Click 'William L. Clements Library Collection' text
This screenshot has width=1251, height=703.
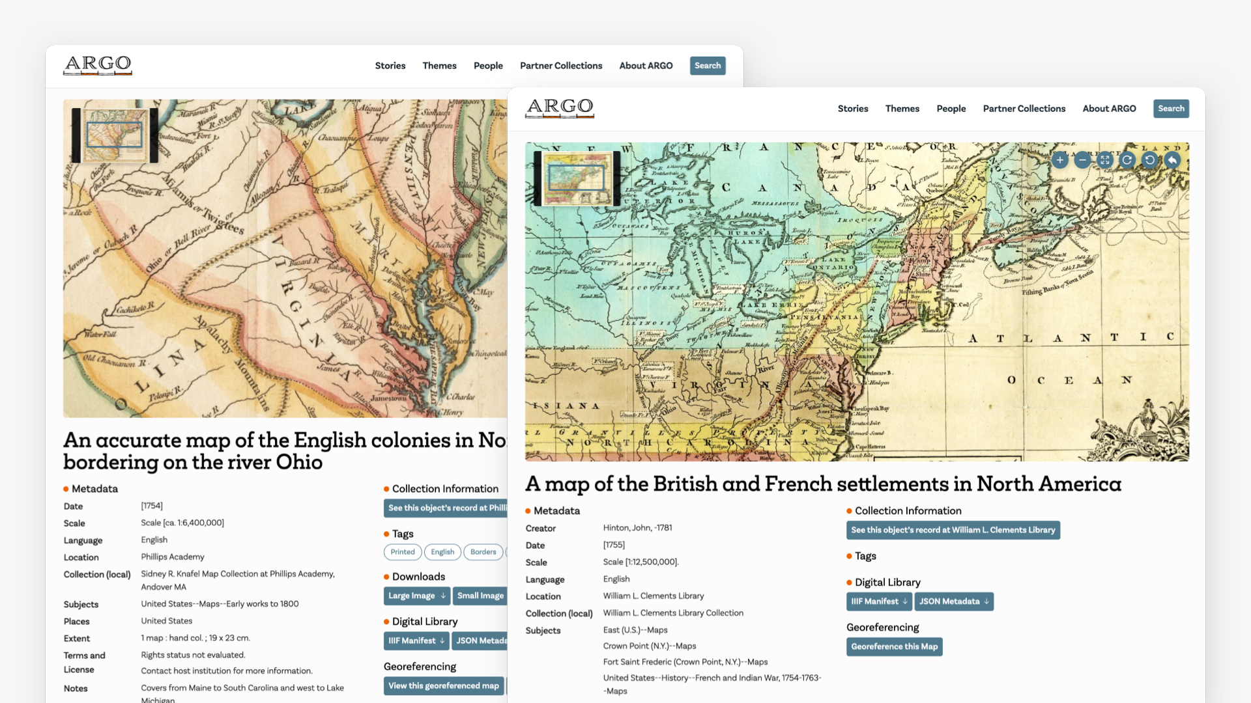(673, 613)
